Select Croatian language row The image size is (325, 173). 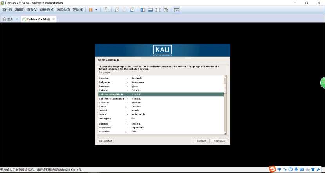(161, 103)
